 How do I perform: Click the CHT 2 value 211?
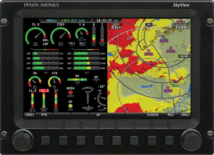point(61,58)
